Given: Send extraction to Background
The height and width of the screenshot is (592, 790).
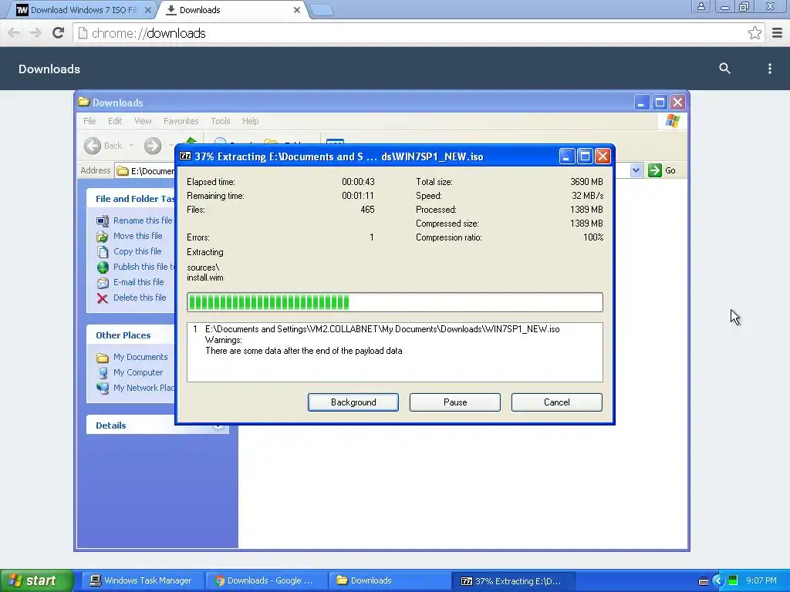Looking at the screenshot, I should 353,402.
